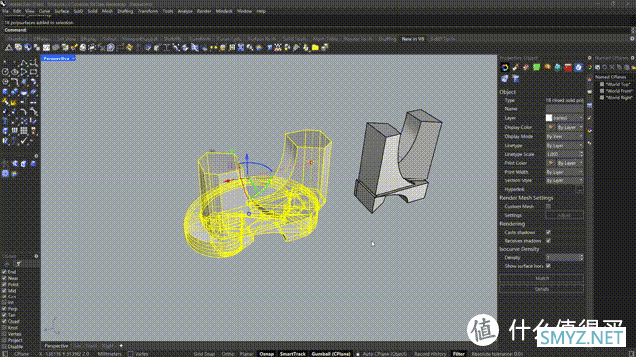Open the Transform menu
Image resolution: width=636 pixels, height=357 pixels.
point(148,11)
